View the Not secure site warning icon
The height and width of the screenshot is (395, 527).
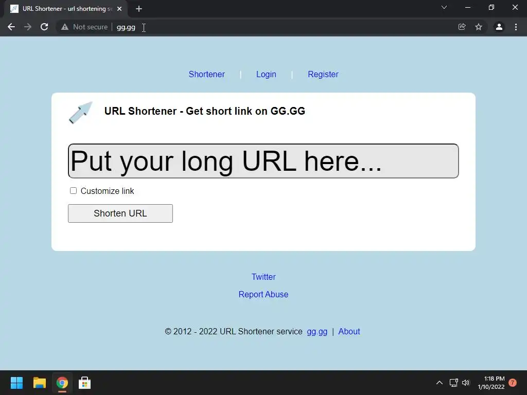(x=64, y=27)
